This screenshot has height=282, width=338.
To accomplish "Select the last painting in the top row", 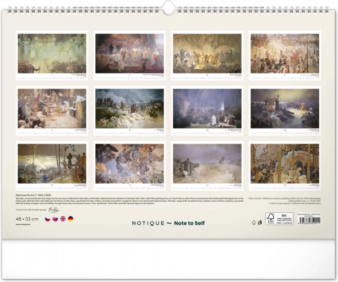I will point(285,53).
